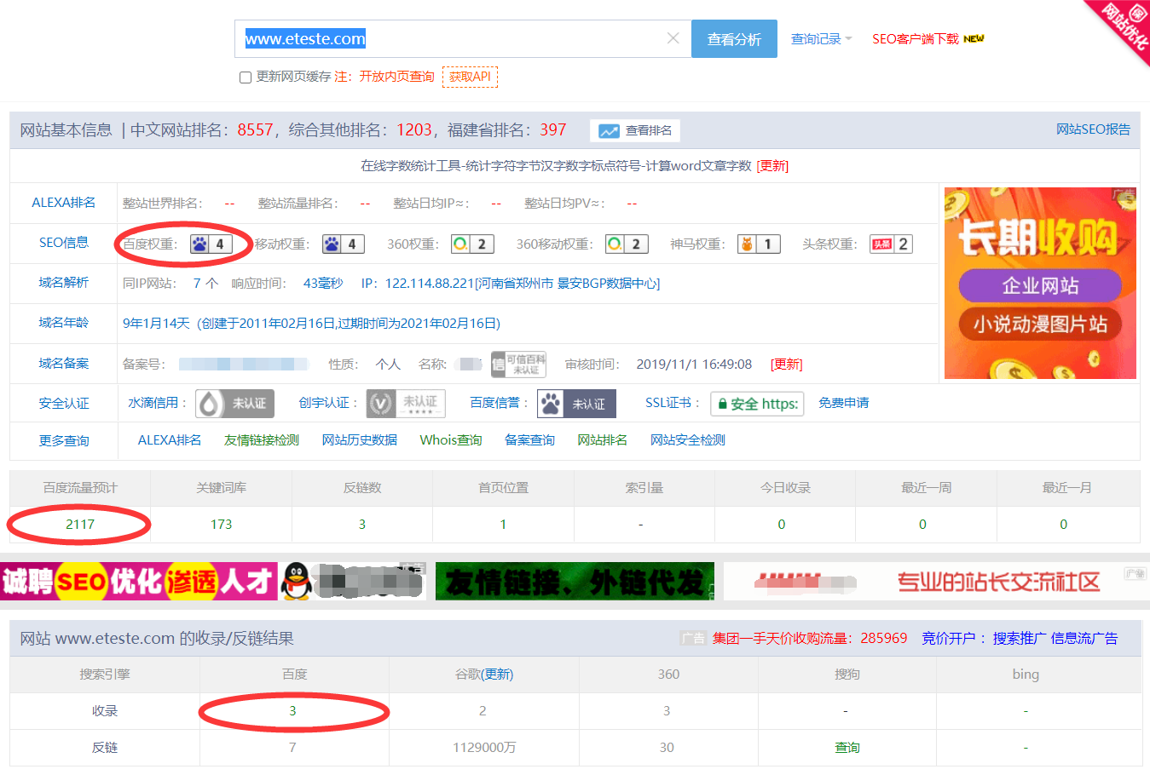Click the SEO客户端下载 link

[916, 39]
